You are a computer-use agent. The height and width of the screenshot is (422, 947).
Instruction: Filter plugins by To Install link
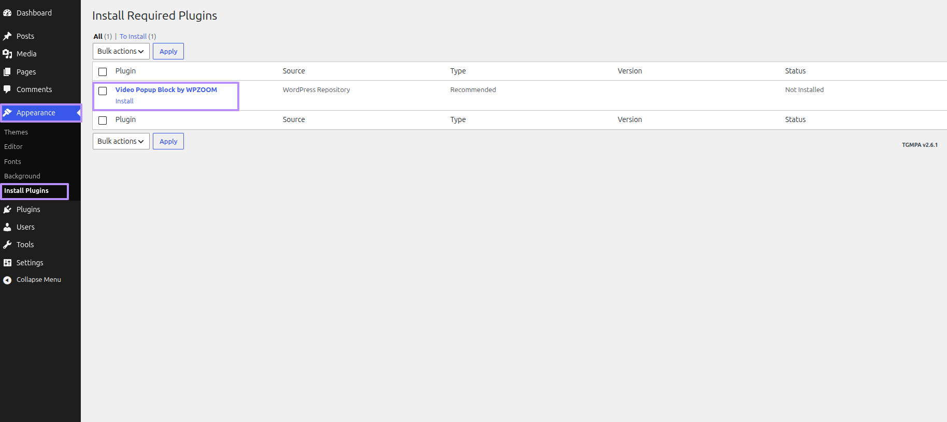[133, 37]
